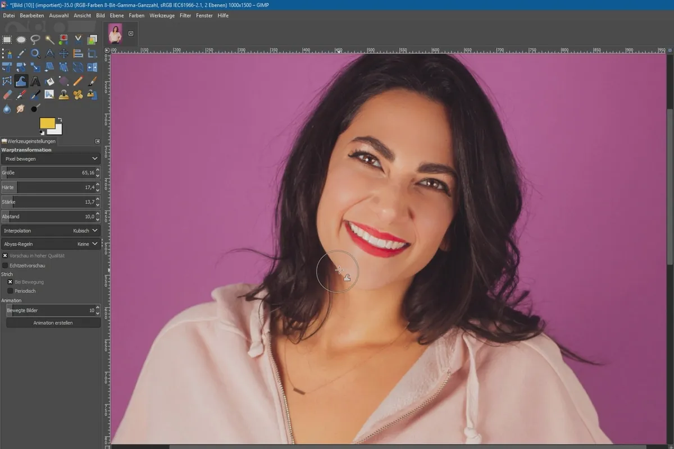The image size is (674, 449).
Task: Select the Foreground Select tool
Action: 92,39
